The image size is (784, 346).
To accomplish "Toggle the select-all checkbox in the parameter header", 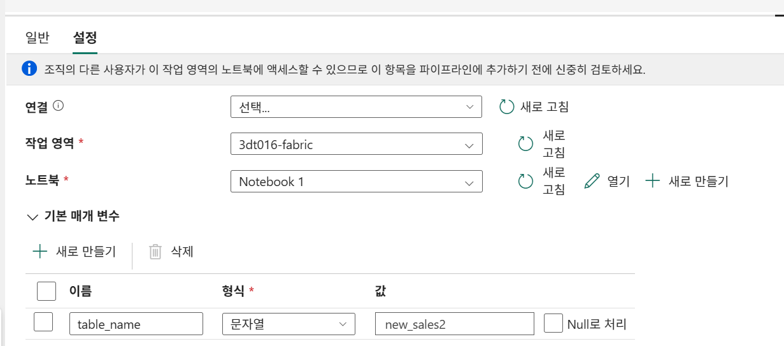I will (x=46, y=291).
